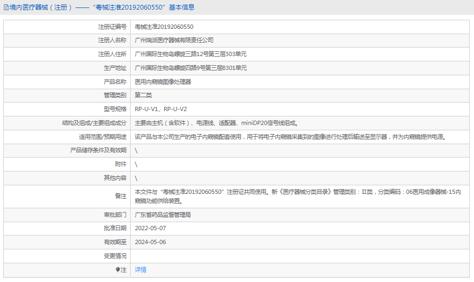The height and width of the screenshot is (282, 474).
Task: Click the 结构及组成/主要组成成分 label
Action: (x=94, y=123)
